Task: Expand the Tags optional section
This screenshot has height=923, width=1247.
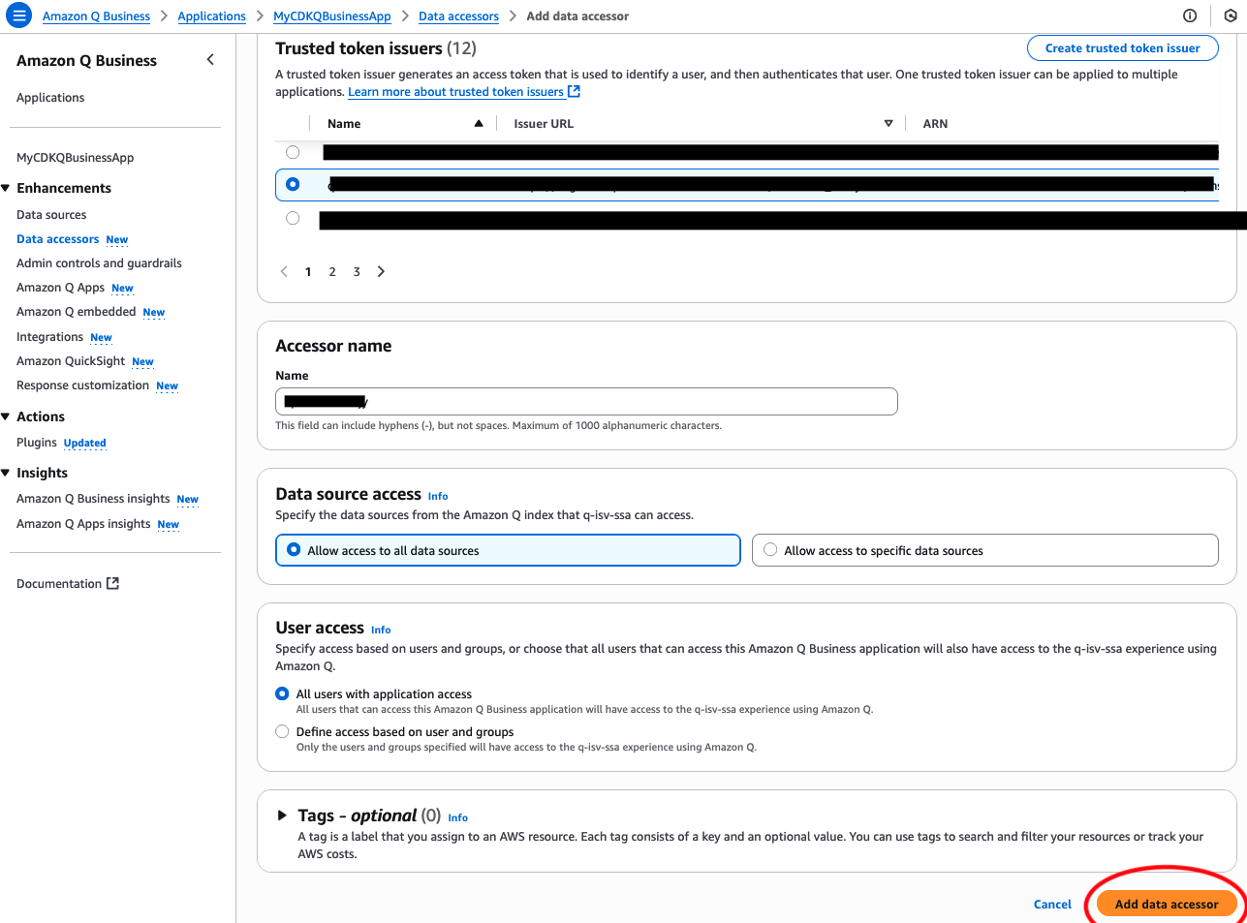Action: pos(282,815)
